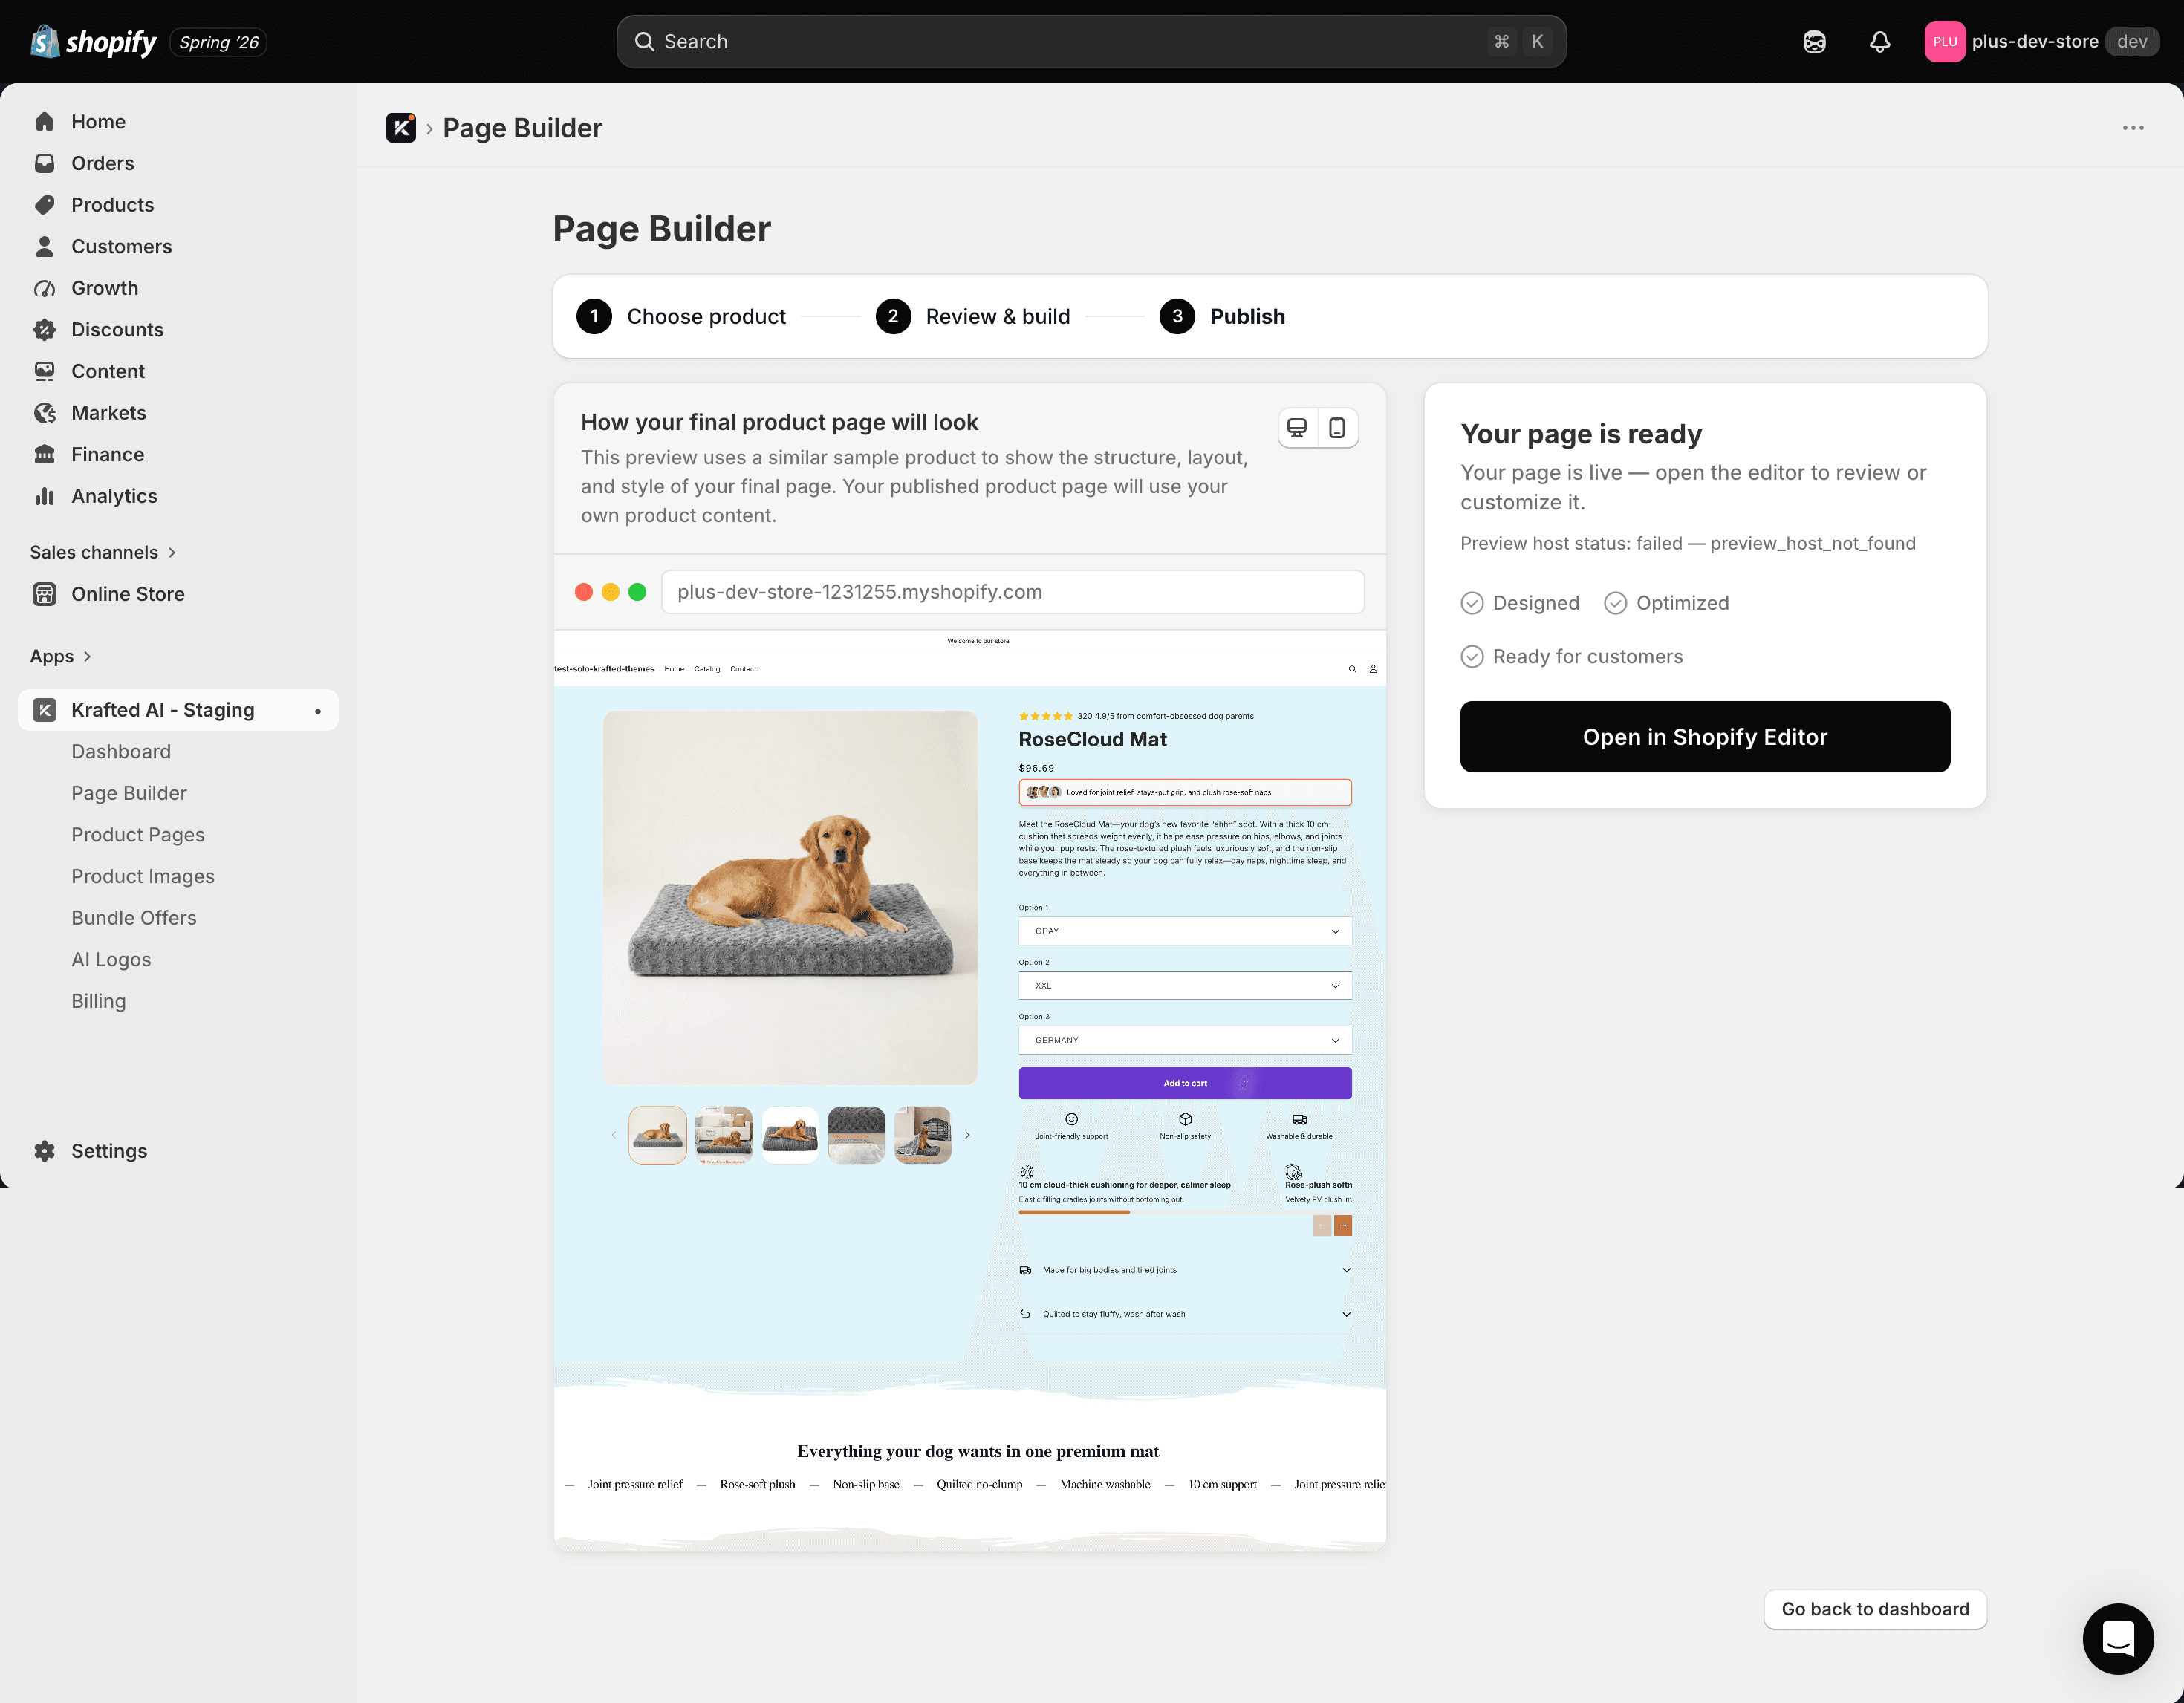Switch preview to mobile view icon
This screenshot has width=2184, height=1703.
[x=1337, y=428]
